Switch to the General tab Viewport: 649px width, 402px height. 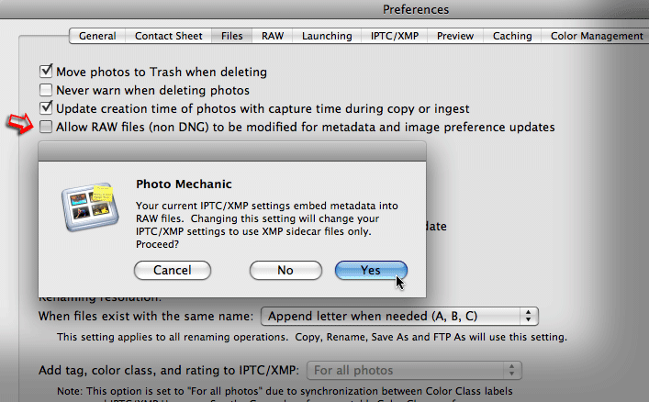coord(97,36)
